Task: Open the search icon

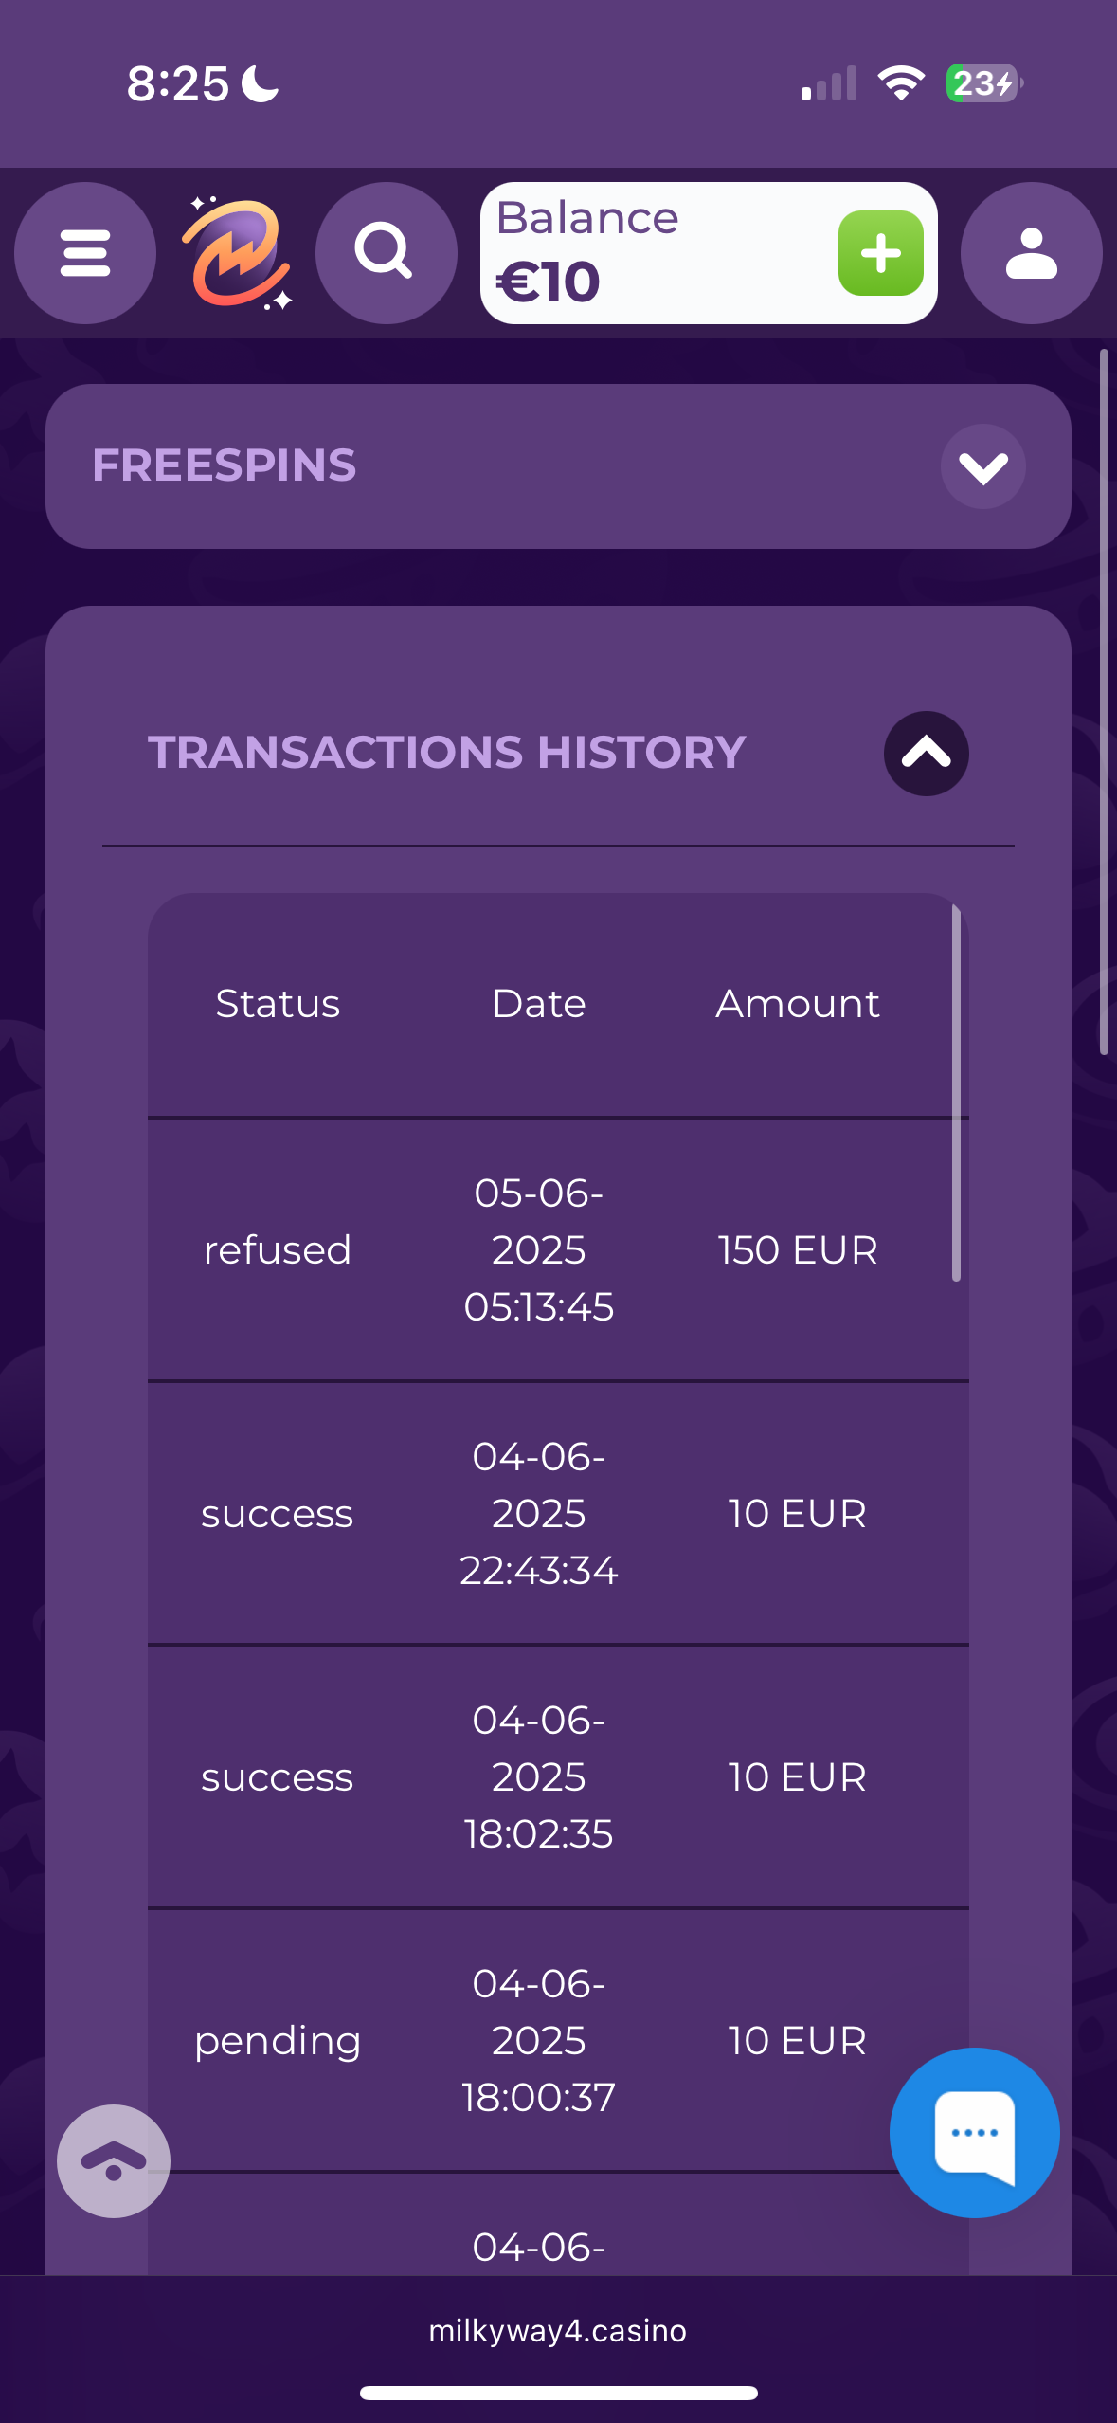Action: click(386, 253)
